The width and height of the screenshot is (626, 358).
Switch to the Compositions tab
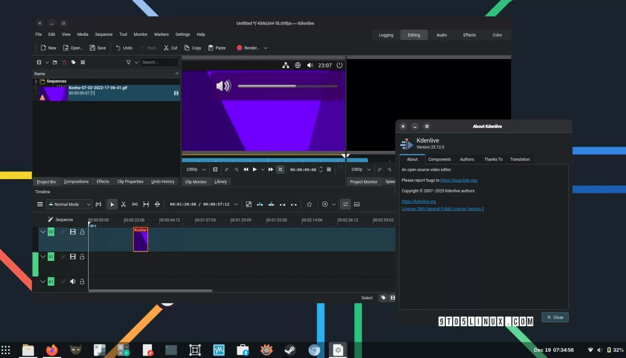(76, 182)
